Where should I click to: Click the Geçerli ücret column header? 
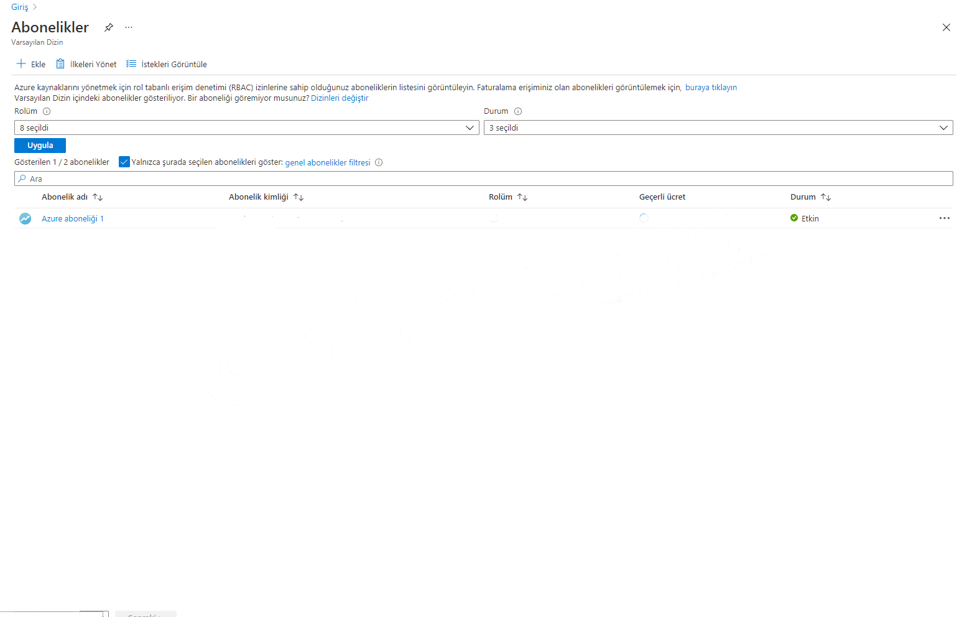pos(662,197)
